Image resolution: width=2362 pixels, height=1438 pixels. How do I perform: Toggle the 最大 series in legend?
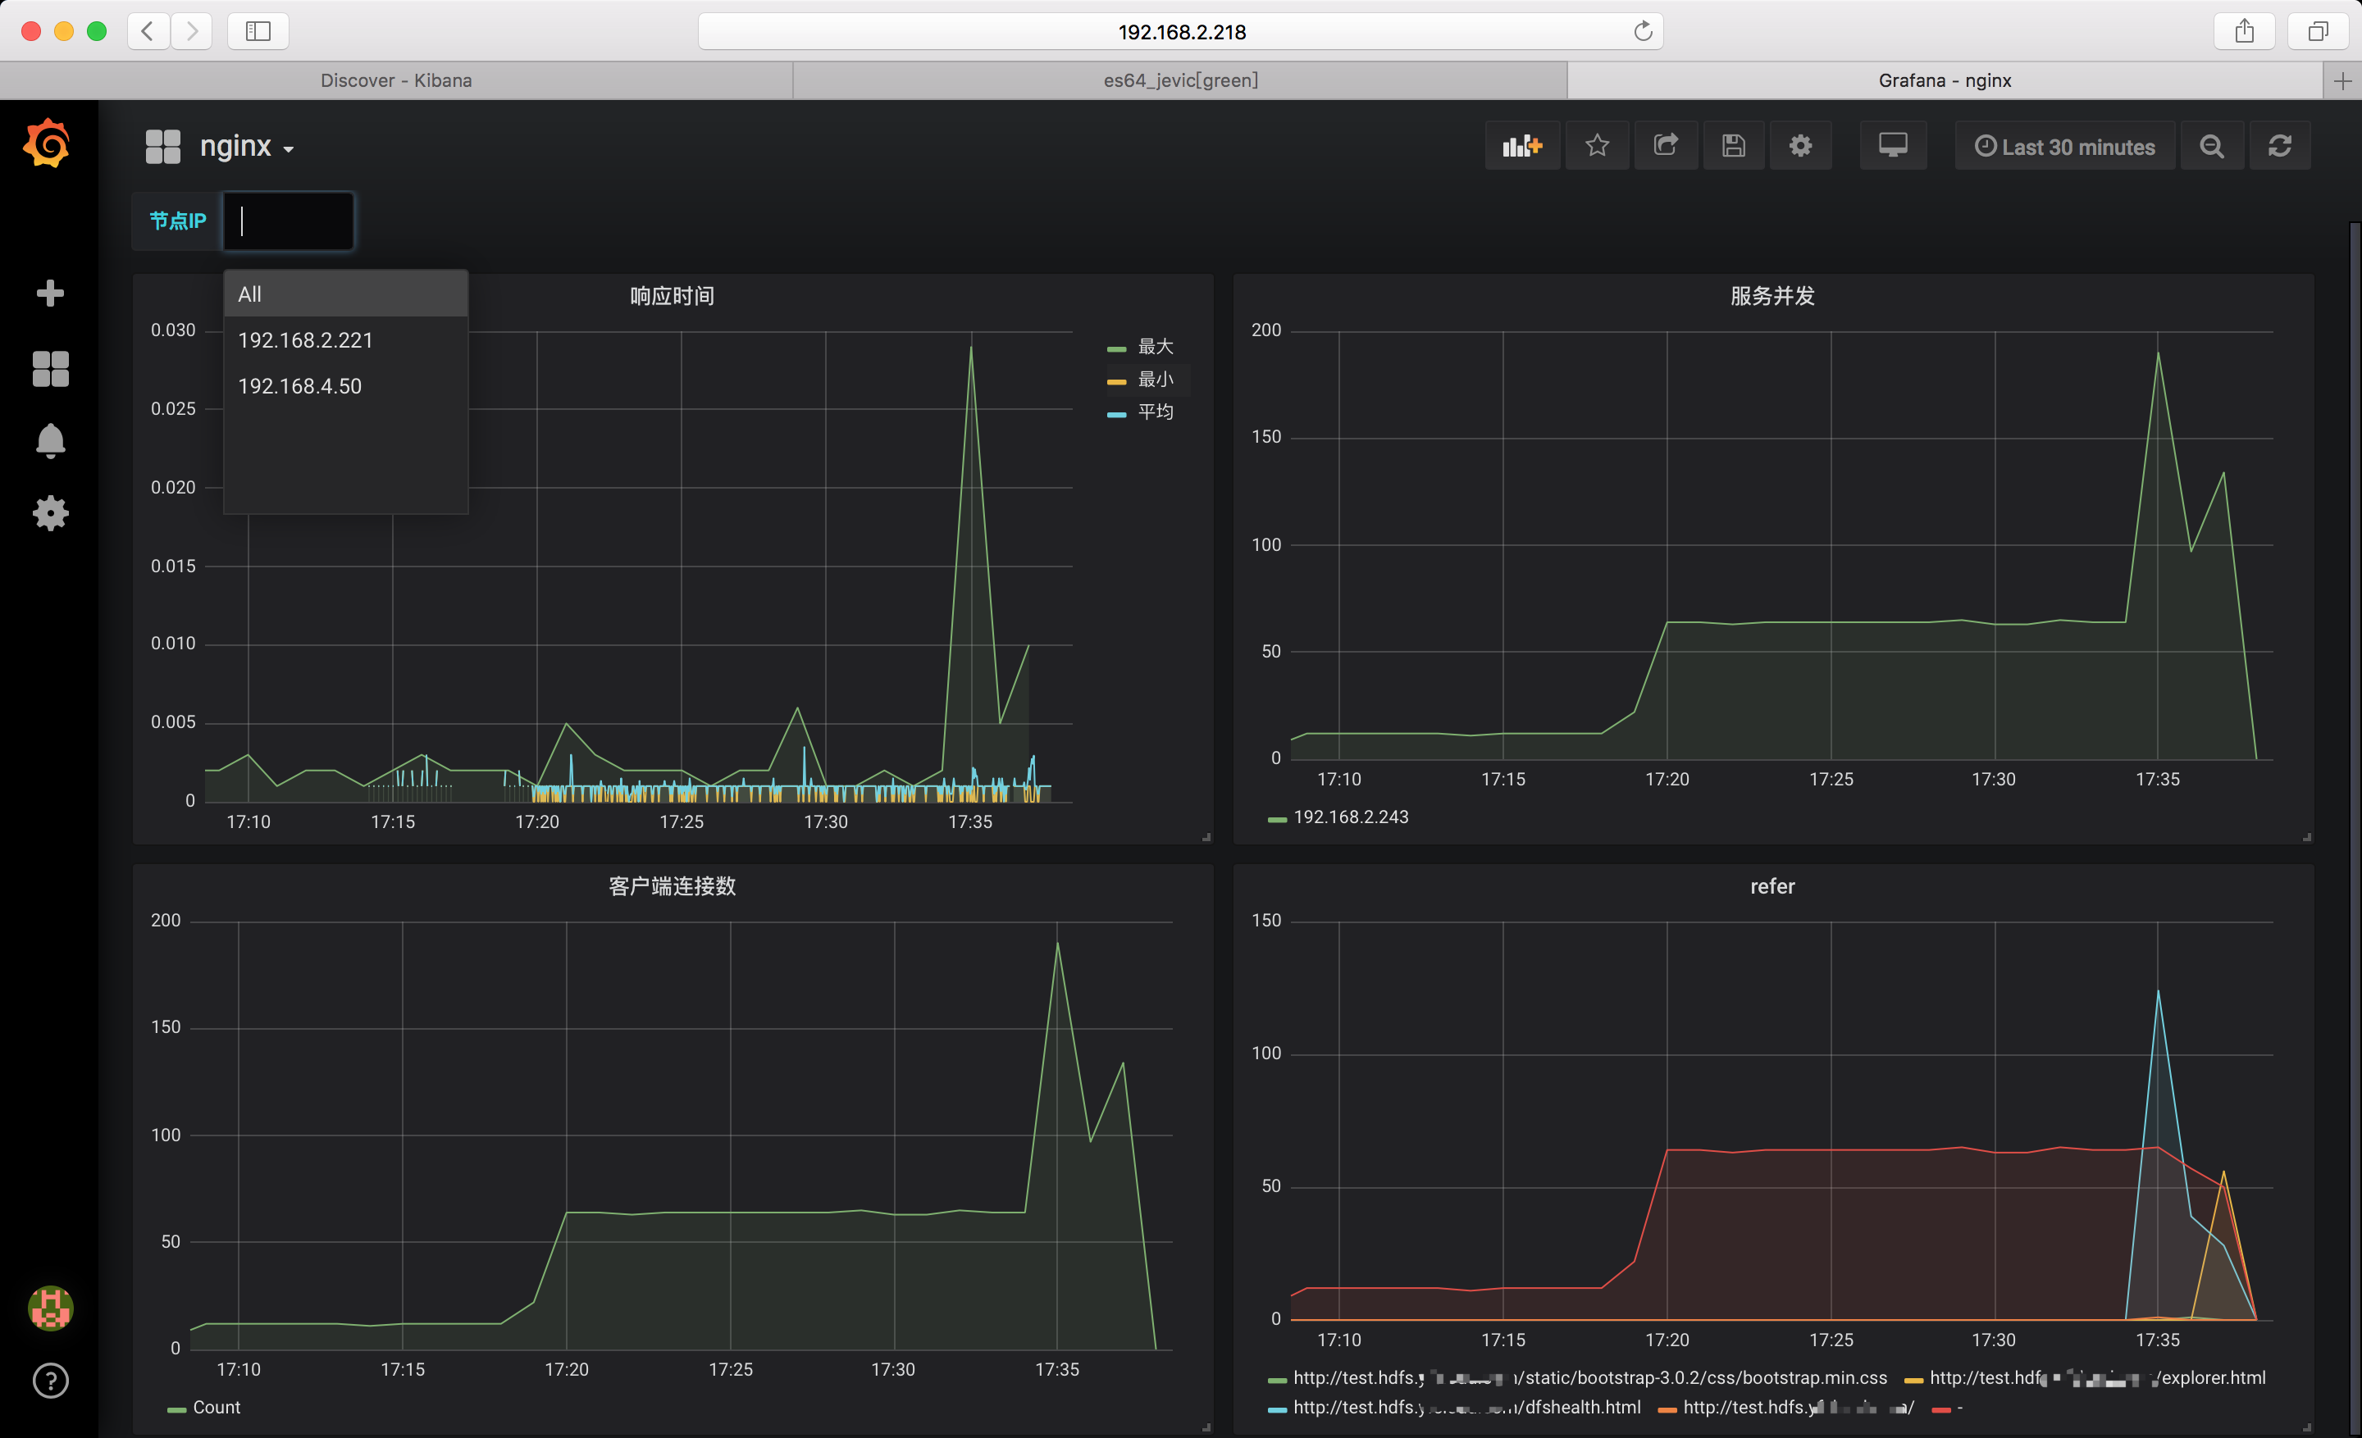point(1154,347)
